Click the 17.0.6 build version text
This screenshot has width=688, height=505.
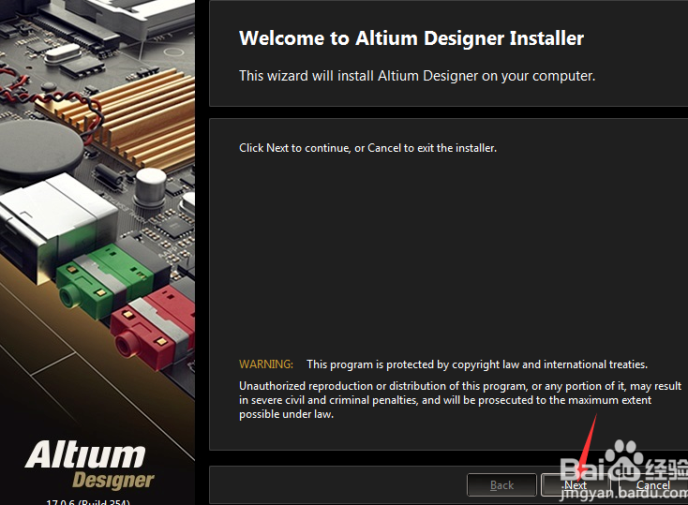pyautogui.click(x=88, y=501)
